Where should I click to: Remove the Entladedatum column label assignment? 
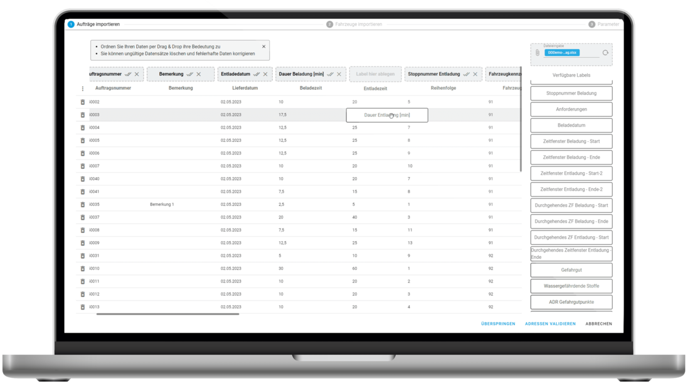(x=265, y=74)
